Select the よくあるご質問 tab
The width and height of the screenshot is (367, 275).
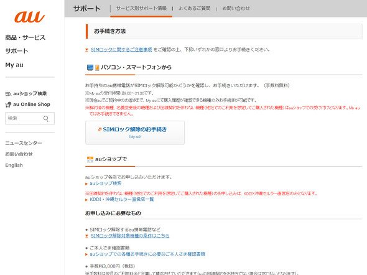[194, 9]
